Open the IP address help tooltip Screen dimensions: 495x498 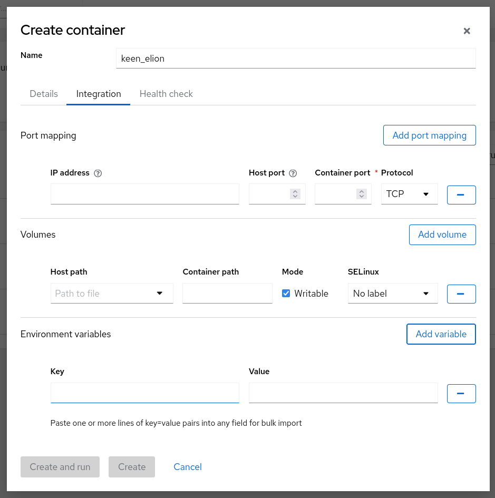point(98,173)
